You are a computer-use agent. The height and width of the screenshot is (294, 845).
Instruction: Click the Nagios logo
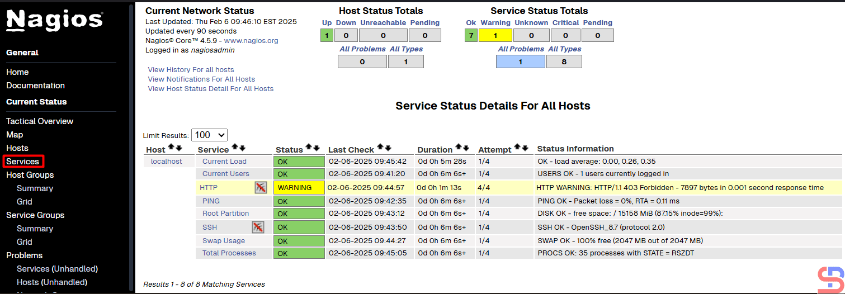55,20
